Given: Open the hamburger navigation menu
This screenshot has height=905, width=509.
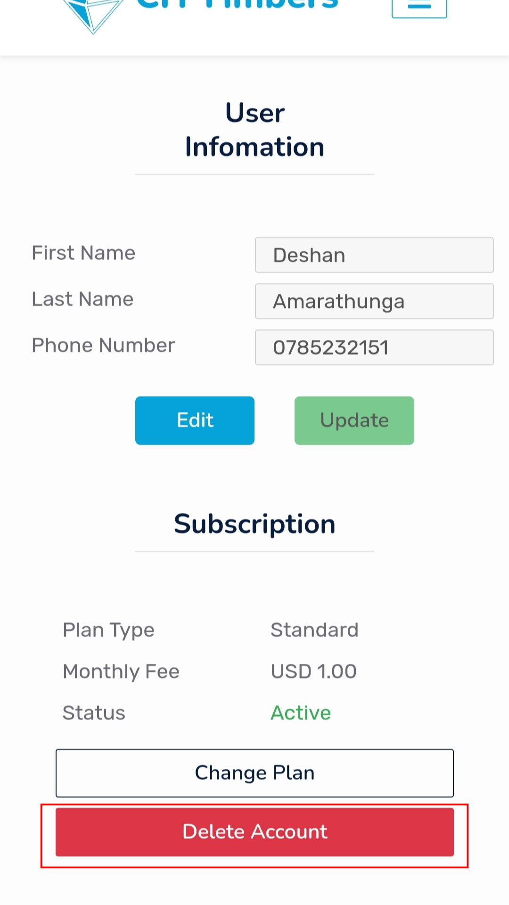Looking at the screenshot, I should [x=419, y=7].
